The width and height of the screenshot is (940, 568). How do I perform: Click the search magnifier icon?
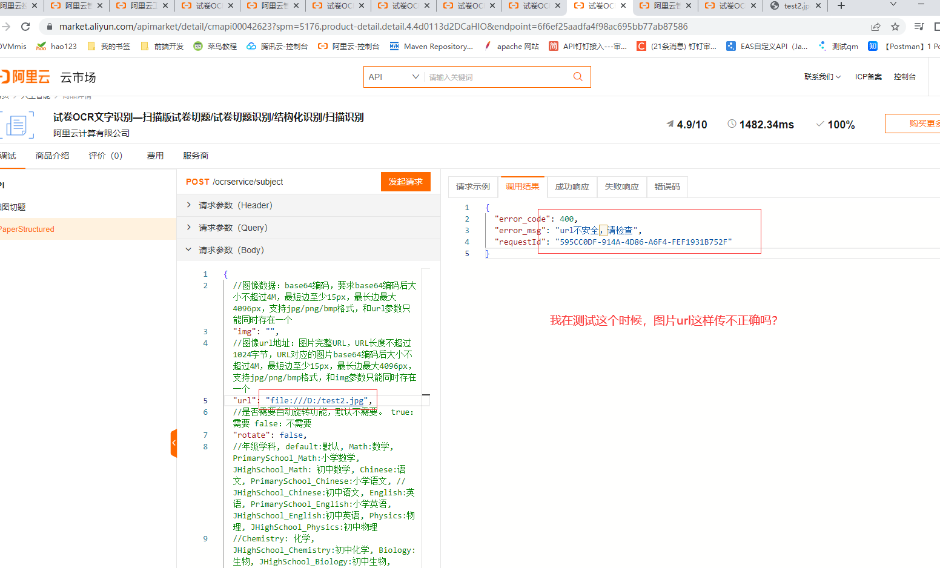[578, 77]
